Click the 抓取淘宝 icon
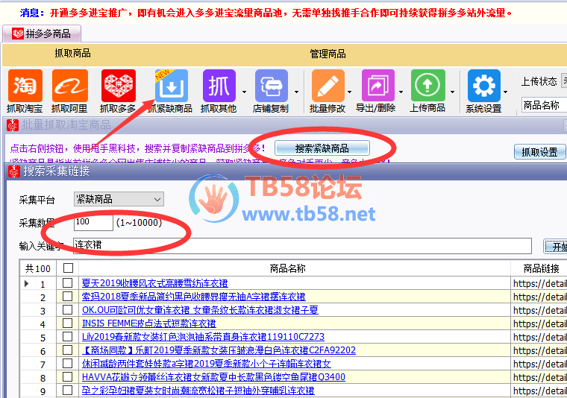Image resolution: width=567 pixels, height=398 pixels. 25,86
